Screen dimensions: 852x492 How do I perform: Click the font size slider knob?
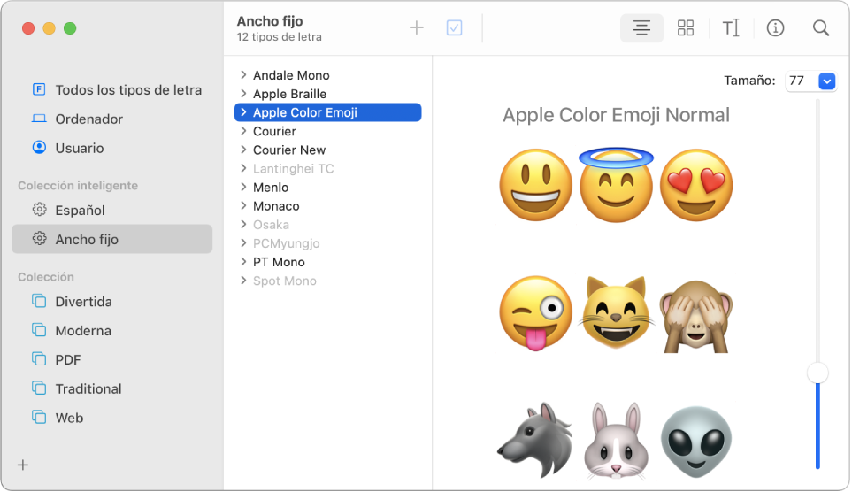(x=817, y=373)
